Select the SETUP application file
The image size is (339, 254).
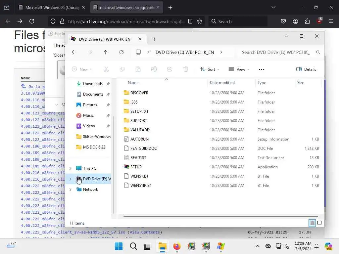point(136,167)
